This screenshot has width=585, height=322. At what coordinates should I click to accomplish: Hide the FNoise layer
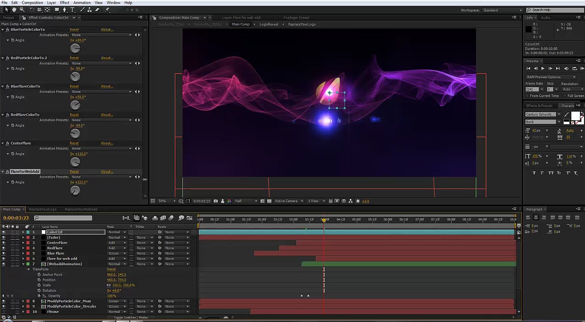click(x=4, y=312)
